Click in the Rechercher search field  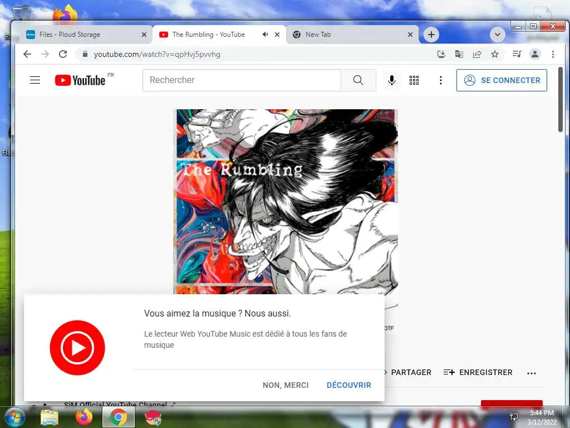pyautogui.click(x=242, y=80)
